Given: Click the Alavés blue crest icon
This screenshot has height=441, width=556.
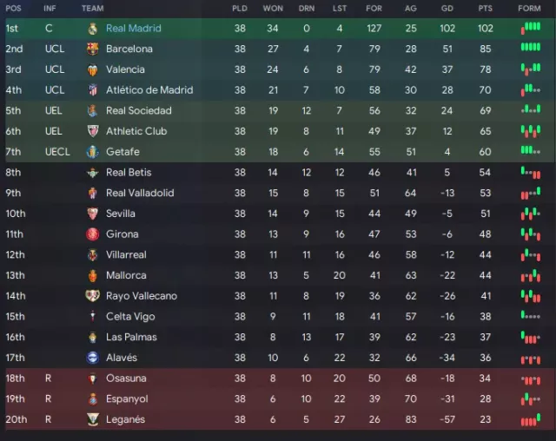Looking at the screenshot, I should click(x=93, y=358).
